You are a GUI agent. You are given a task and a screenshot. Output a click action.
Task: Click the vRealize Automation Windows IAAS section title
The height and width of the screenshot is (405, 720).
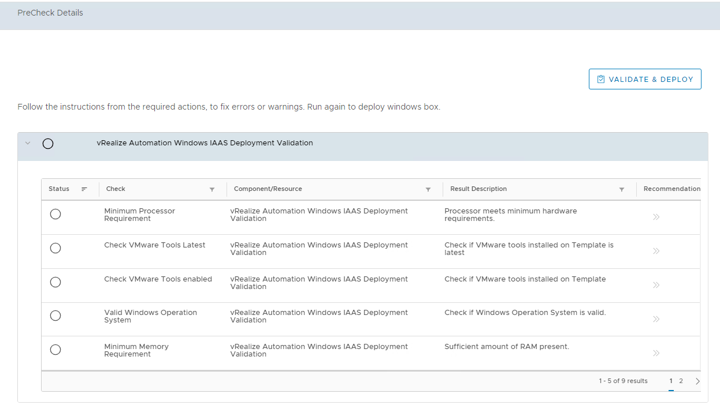[205, 143]
